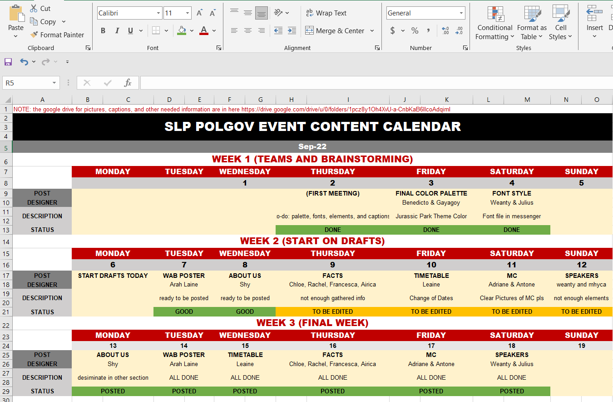Screen dimensions: 613x402
Task: Click into the formula bar input
Action: (x=376, y=83)
